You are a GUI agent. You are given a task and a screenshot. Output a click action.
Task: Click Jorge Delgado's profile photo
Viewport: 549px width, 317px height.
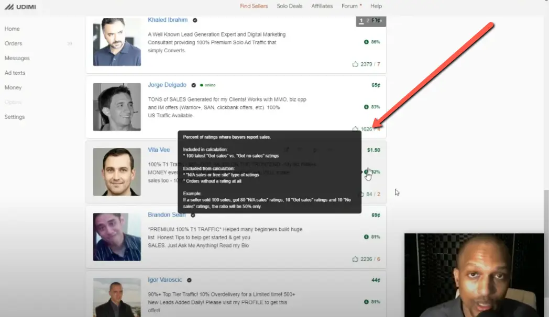click(116, 107)
